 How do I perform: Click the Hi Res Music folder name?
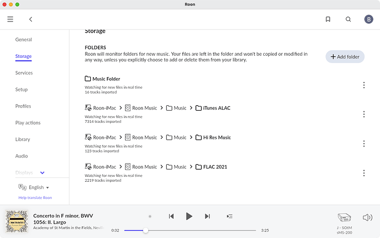(217, 137)
